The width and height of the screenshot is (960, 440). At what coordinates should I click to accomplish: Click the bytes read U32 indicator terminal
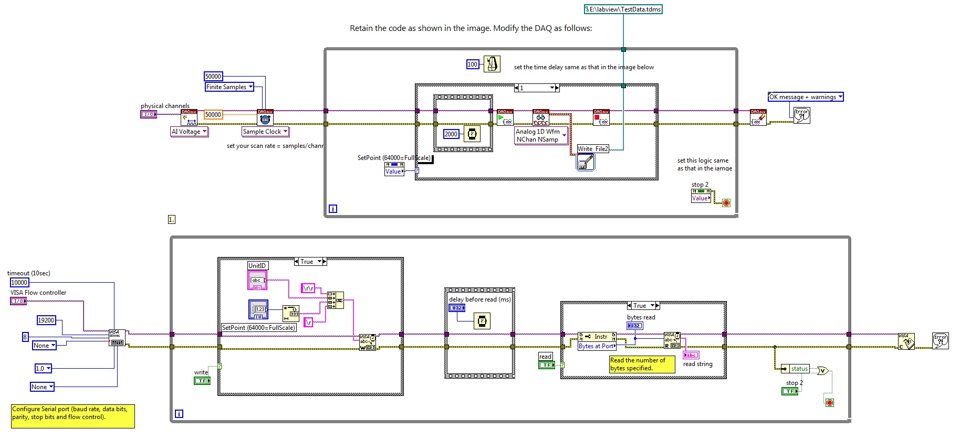click(635, 326)
